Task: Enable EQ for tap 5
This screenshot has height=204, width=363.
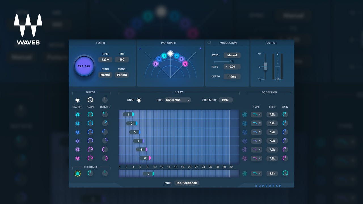Action: (x=245, y=150)
